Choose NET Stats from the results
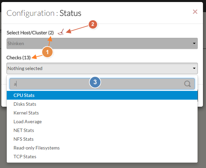 click(x=24, y=130)
